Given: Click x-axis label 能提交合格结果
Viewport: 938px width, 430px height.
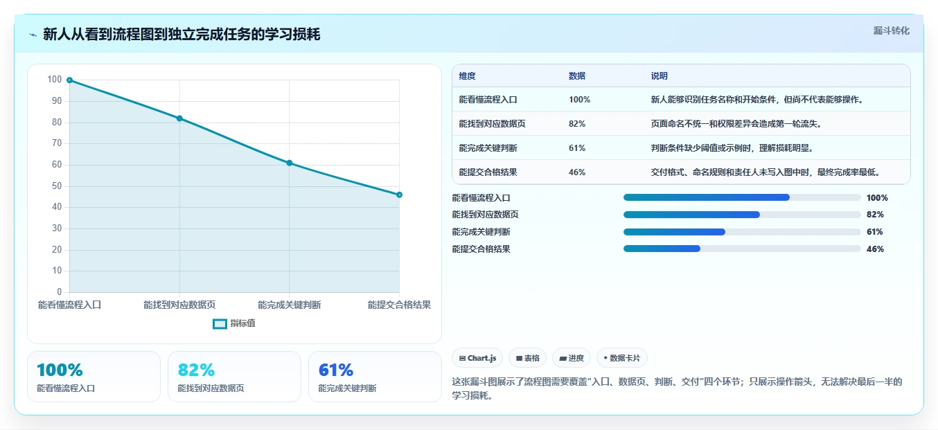Looking at the screenshot, I should tap(399, 305).
